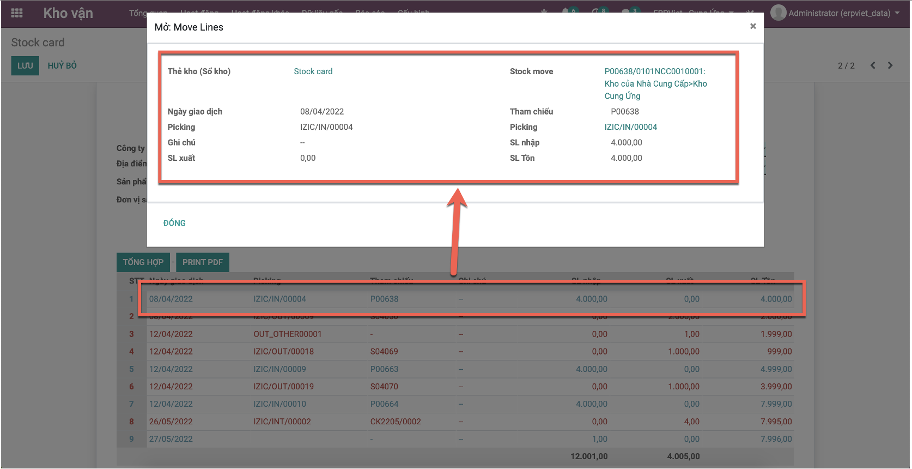Click the PRINT PDF button

(202, 262)
